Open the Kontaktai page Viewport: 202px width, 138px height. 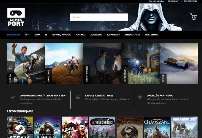[96, 35]
